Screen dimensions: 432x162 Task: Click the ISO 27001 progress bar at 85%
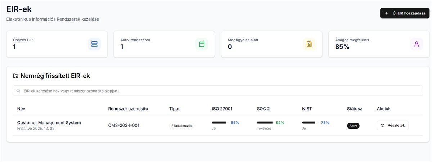tap(220, 123)
